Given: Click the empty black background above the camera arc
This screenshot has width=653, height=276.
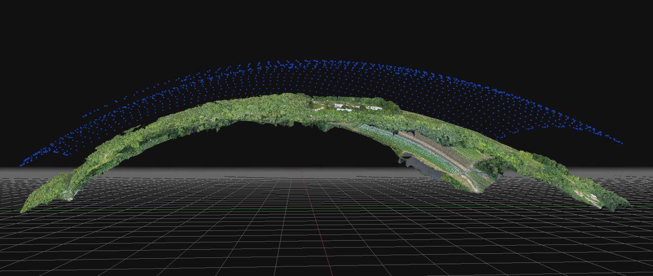Looking at the screenshot, I should coord(317,27).
